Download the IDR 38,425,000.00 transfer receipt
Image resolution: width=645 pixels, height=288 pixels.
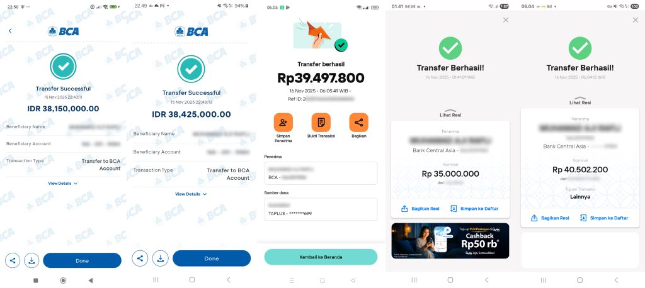[161, 258]
